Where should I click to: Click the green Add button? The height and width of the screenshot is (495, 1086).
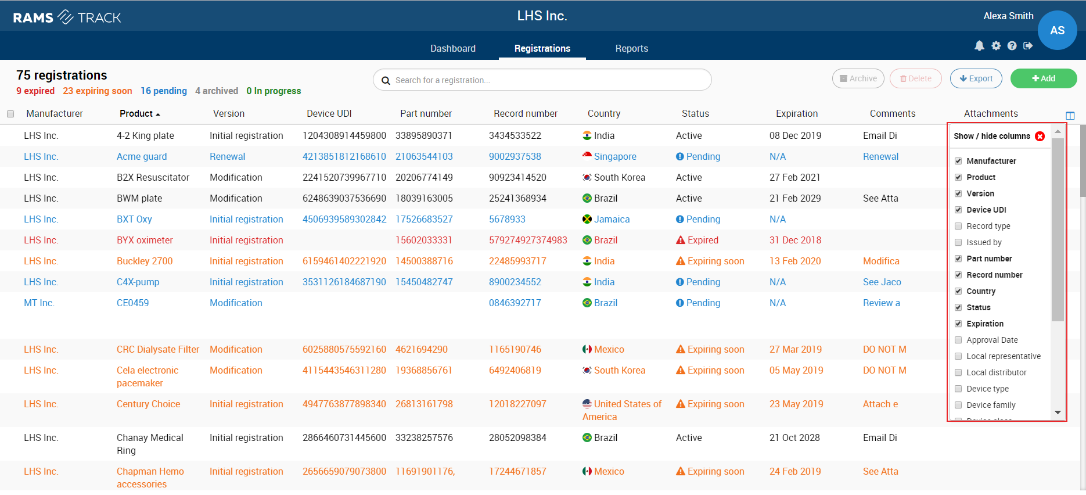point(1044,78)
